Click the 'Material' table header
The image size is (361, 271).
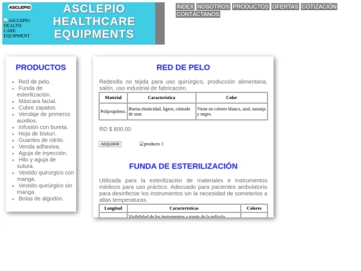click(113, 98)
